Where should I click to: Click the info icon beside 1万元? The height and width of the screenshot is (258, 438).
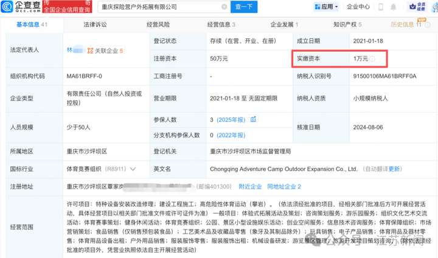pos(372,58)
